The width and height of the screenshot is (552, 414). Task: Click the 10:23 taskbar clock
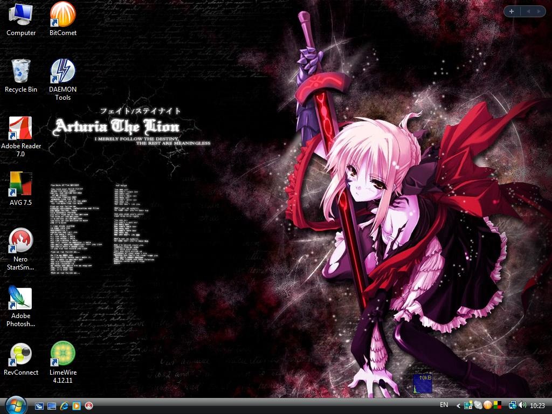537,406
